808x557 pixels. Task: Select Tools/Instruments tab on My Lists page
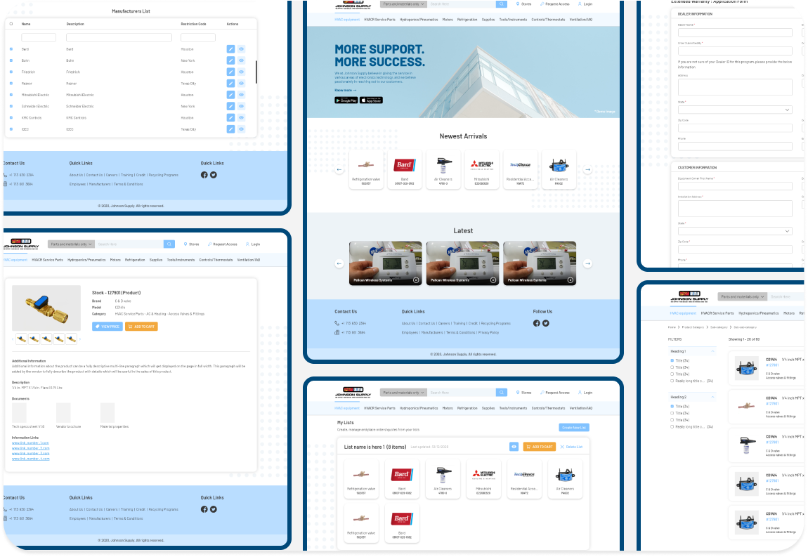coord(513,408)
